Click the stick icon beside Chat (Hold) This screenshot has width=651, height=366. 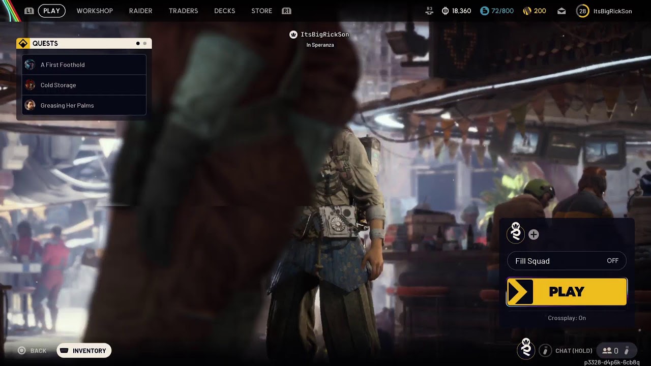(545, 350)
